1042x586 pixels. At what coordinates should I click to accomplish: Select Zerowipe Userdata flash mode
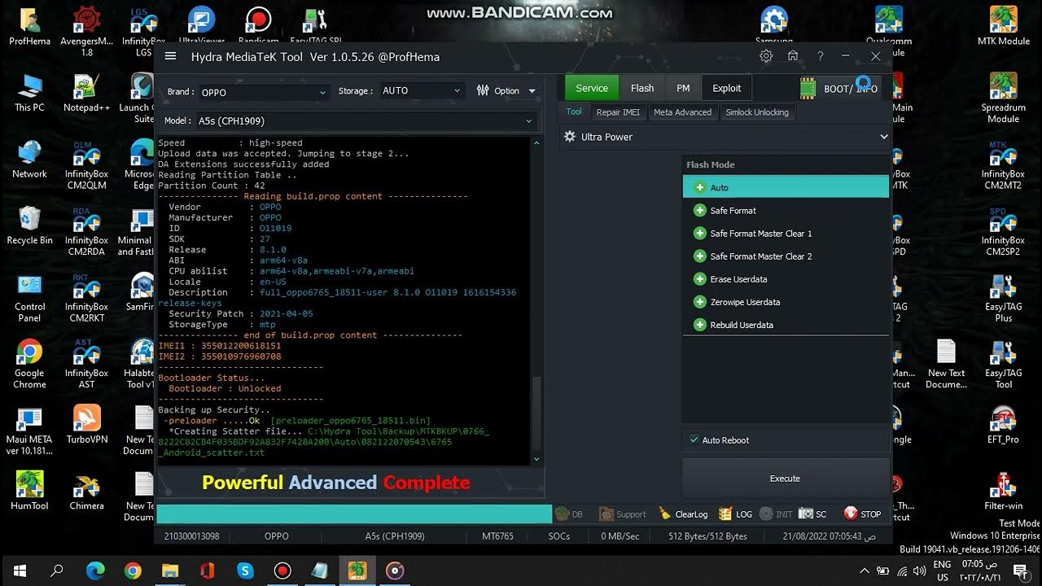pos(786,301)
